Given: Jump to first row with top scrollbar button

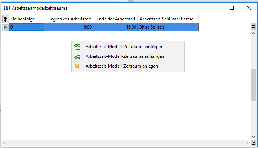Looking at the screenshot, I should [x=254, y=27].
